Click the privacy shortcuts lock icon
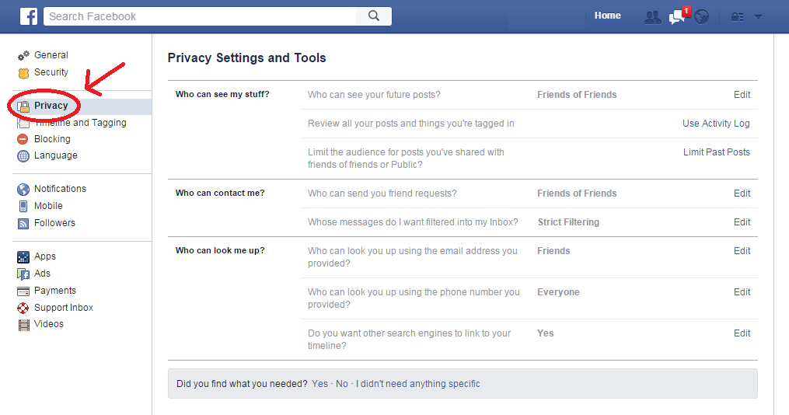Screen dimensions: 789x415 click(x=737, y=17)
